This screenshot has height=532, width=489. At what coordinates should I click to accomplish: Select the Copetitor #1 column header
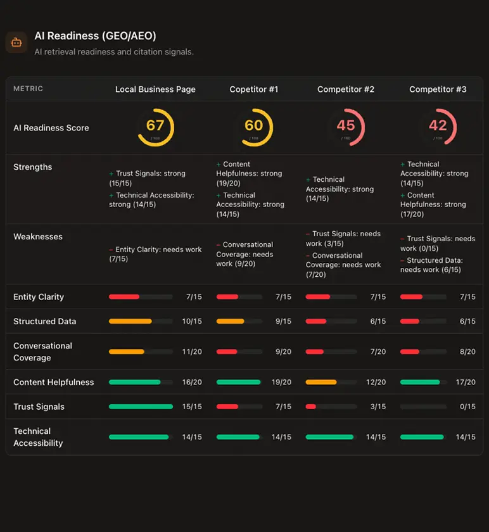pyautogui.click(x=254, y=89)
